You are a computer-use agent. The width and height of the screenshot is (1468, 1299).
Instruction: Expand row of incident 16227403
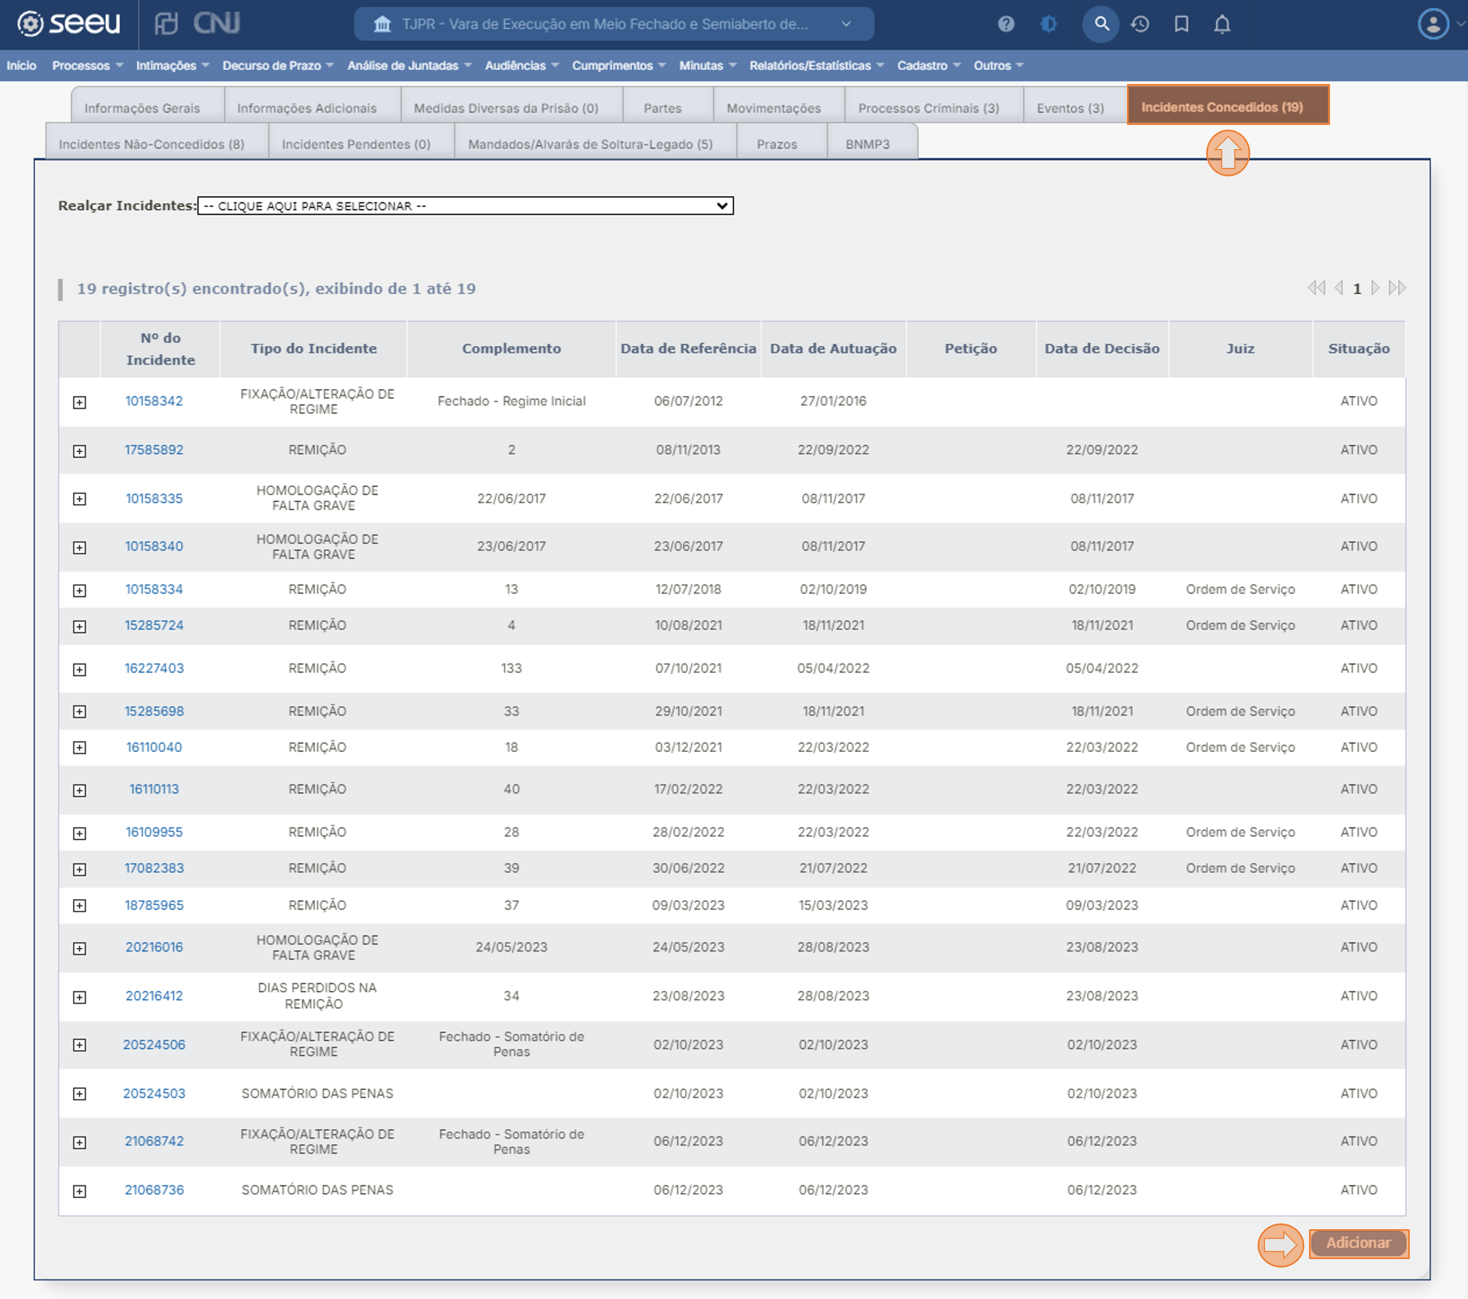pos(80,670)
